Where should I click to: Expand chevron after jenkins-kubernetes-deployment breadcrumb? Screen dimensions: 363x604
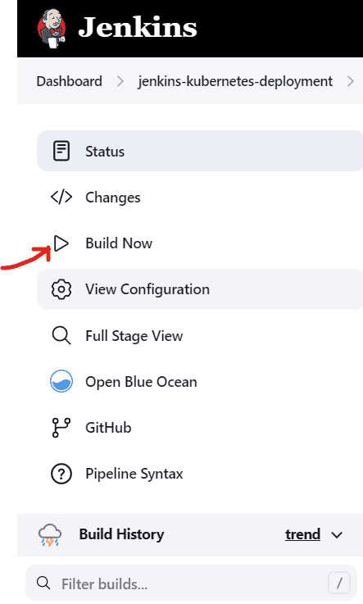tap(350, 81)
